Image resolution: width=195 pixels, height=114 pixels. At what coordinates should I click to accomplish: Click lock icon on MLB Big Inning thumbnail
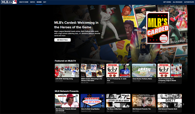77,65
